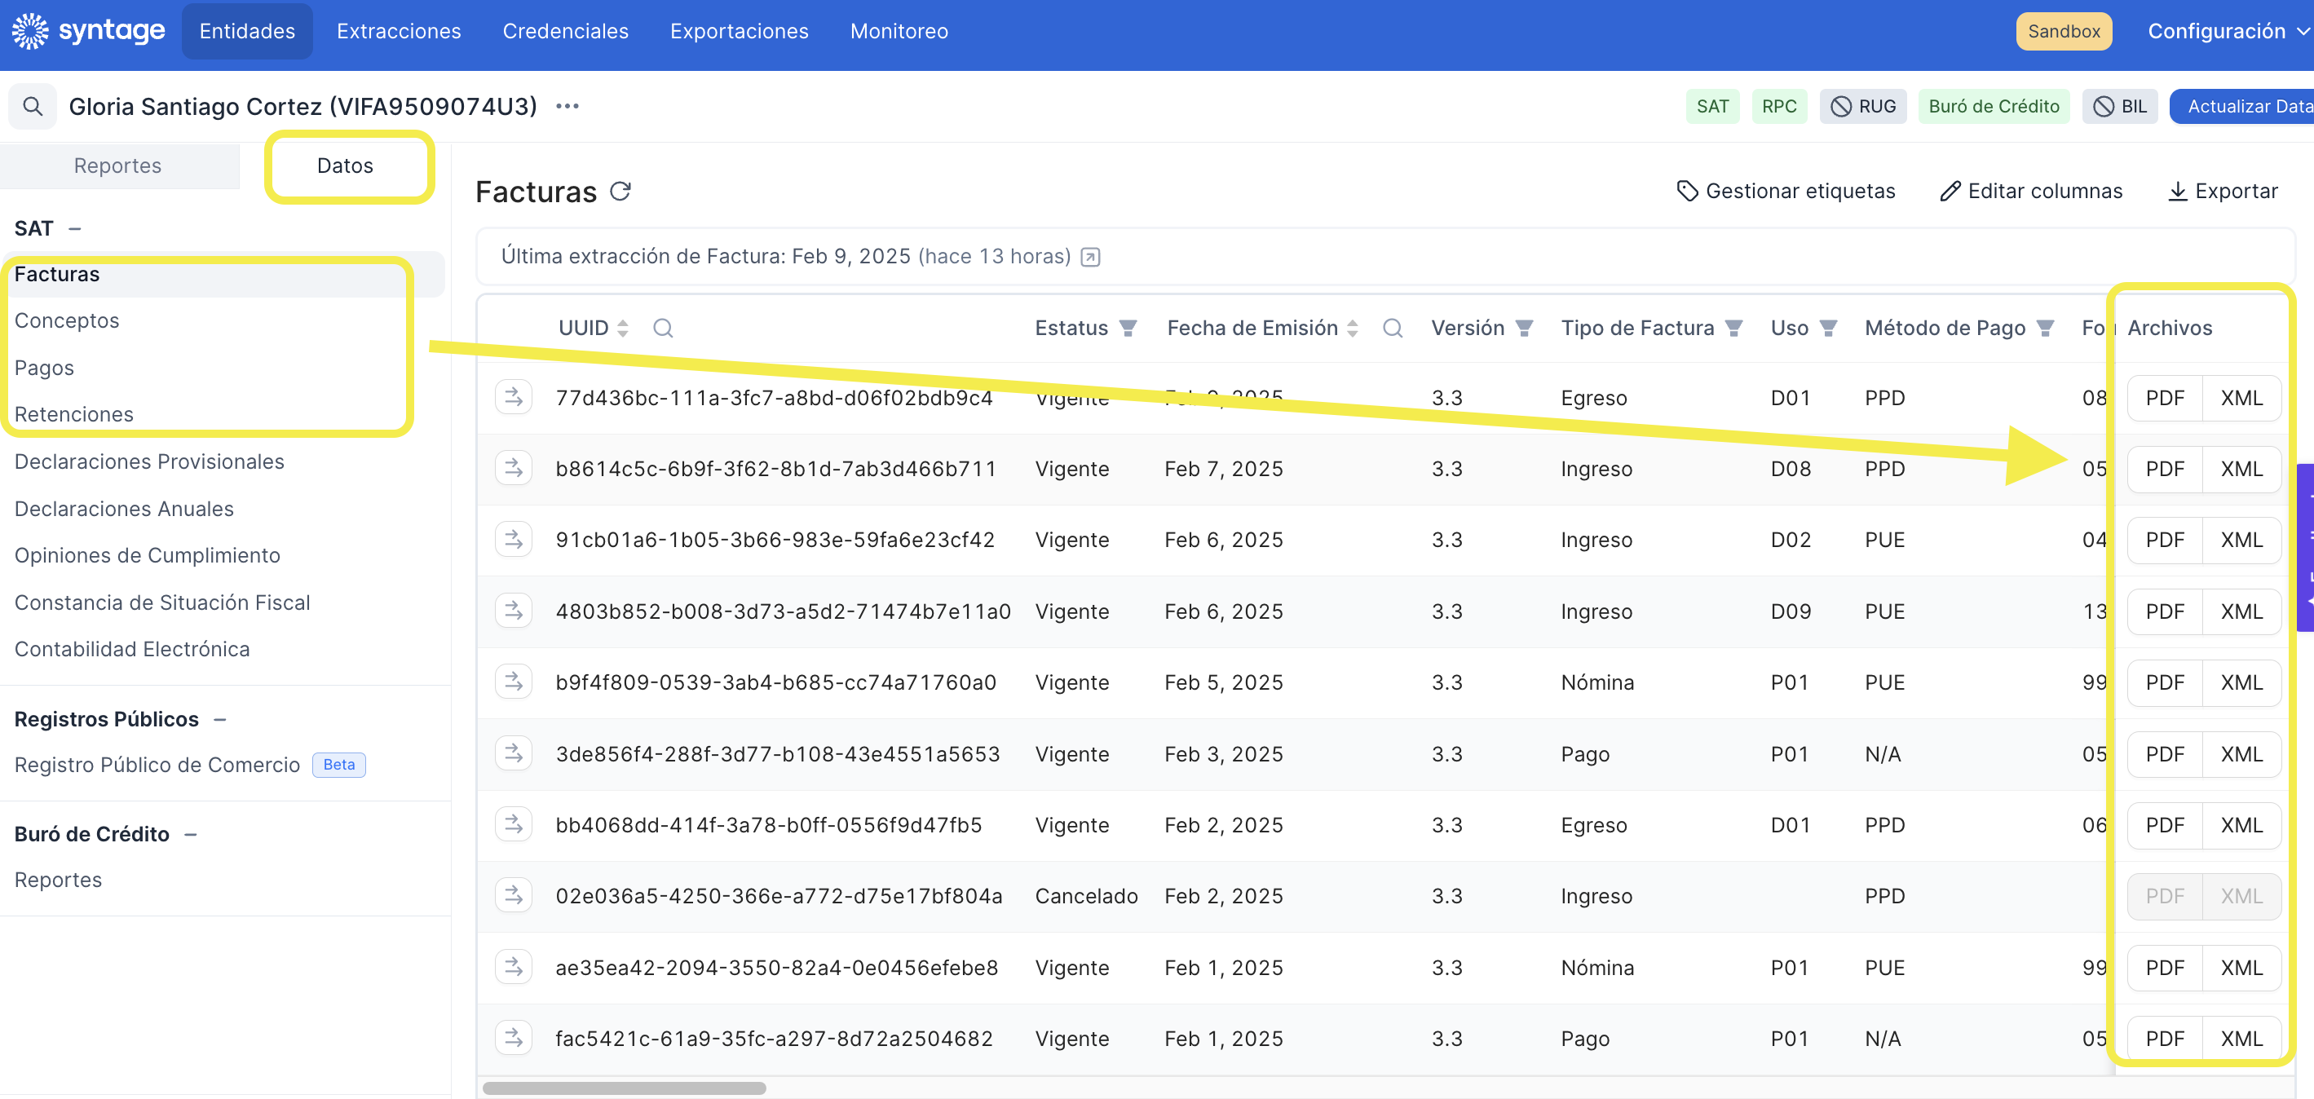The height and width of the screenshot is (1099, 2314).
Task: Open last extraction external link icon
Action: [x=1089, y=257]
